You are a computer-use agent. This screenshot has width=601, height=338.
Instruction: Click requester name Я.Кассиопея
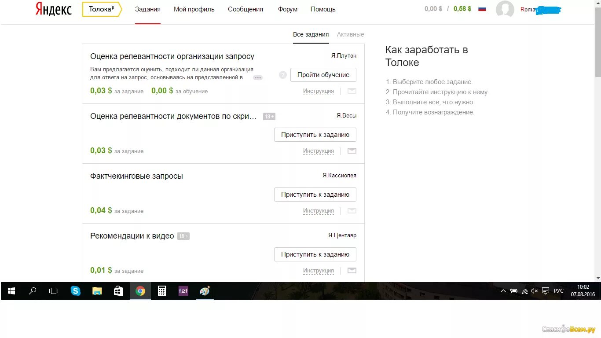[x=339, y=175]
